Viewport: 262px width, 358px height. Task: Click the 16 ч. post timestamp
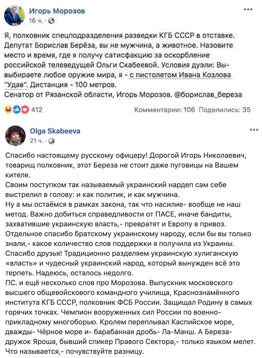tap(36, 21)
